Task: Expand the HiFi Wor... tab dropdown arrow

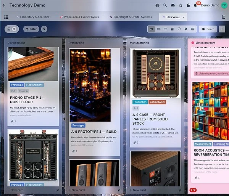Action: [x=184, y=17]
